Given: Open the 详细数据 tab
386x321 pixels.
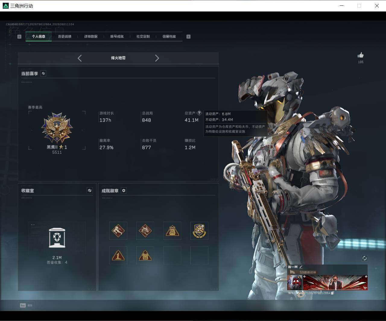Looking at the screenshot, I should click(x=91, y=37).
